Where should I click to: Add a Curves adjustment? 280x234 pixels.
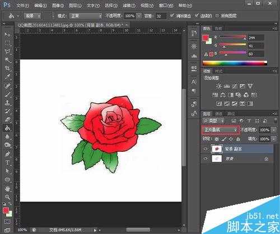point(235,86)
